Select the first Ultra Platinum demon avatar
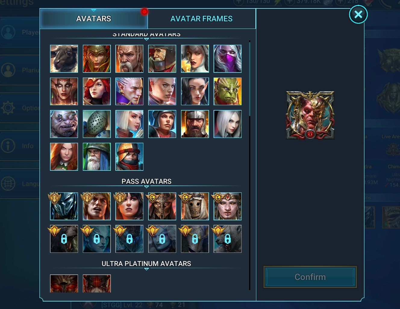 64,283
